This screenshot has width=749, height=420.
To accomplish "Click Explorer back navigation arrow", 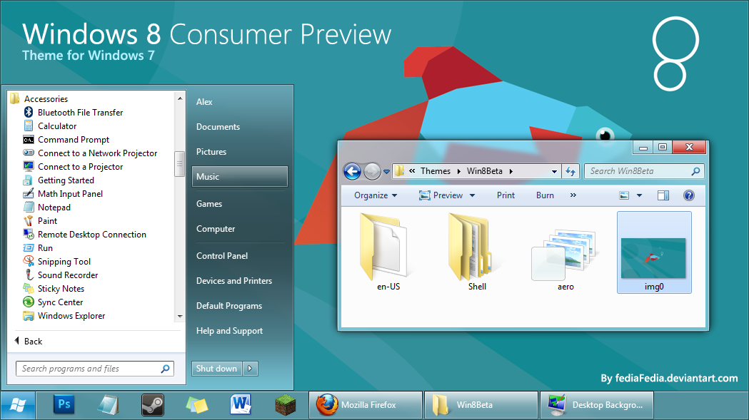I will point(353,171).
